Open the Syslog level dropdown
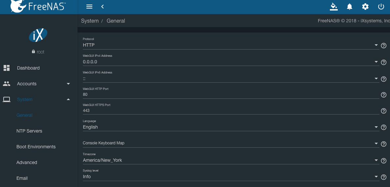 230,177
